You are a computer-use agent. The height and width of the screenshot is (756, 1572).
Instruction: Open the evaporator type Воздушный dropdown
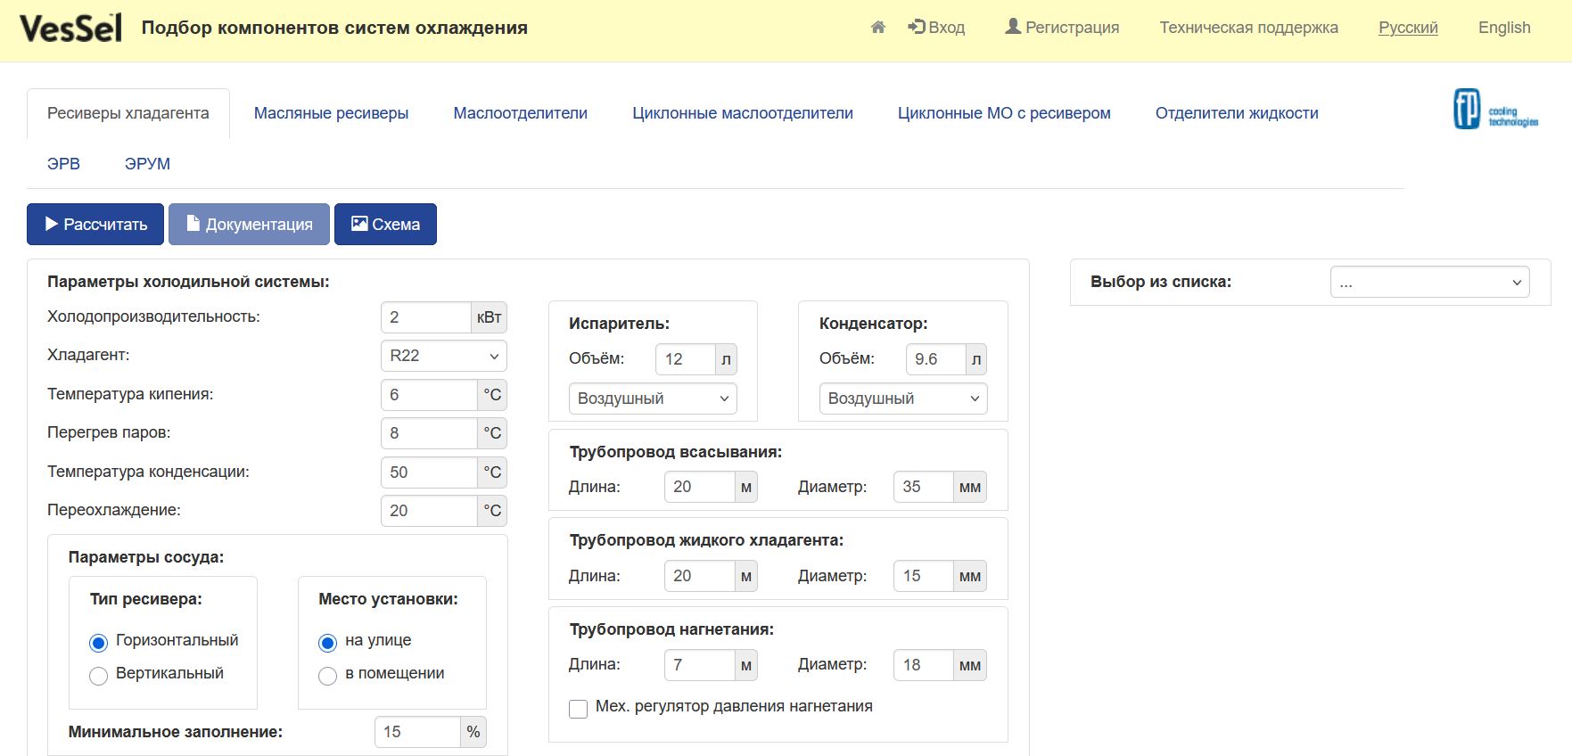653,399
